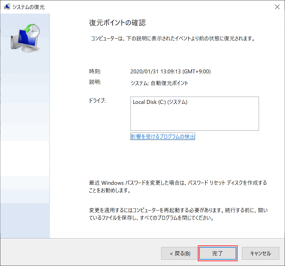
Task: Click the password reset disk advice paragraph
Action: (x=178, y=187)
